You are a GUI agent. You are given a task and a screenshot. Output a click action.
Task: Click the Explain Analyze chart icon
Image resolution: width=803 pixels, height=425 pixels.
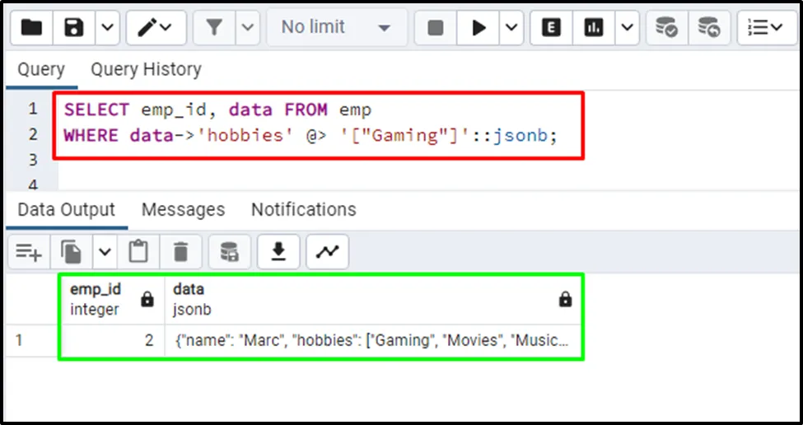tap(594, 28)
